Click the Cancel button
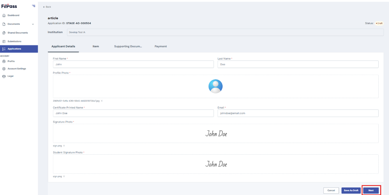Screen dimensions: 389x195 [331, 190]
